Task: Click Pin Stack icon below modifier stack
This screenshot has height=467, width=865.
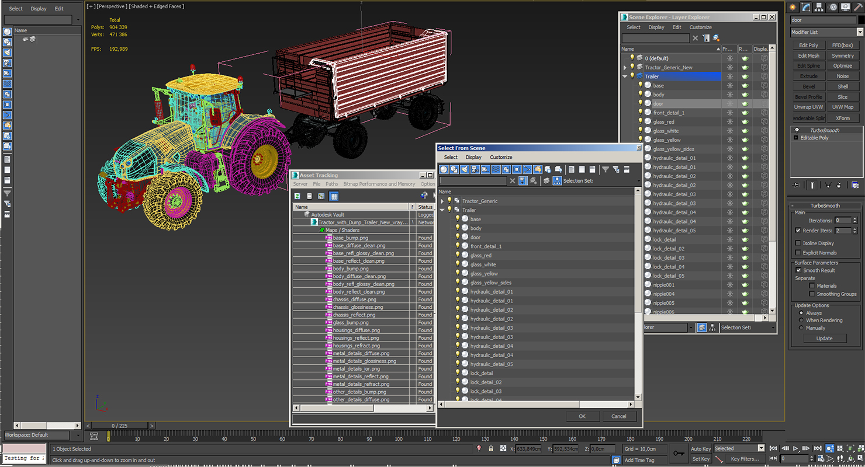Action: (x=796, y=185)
